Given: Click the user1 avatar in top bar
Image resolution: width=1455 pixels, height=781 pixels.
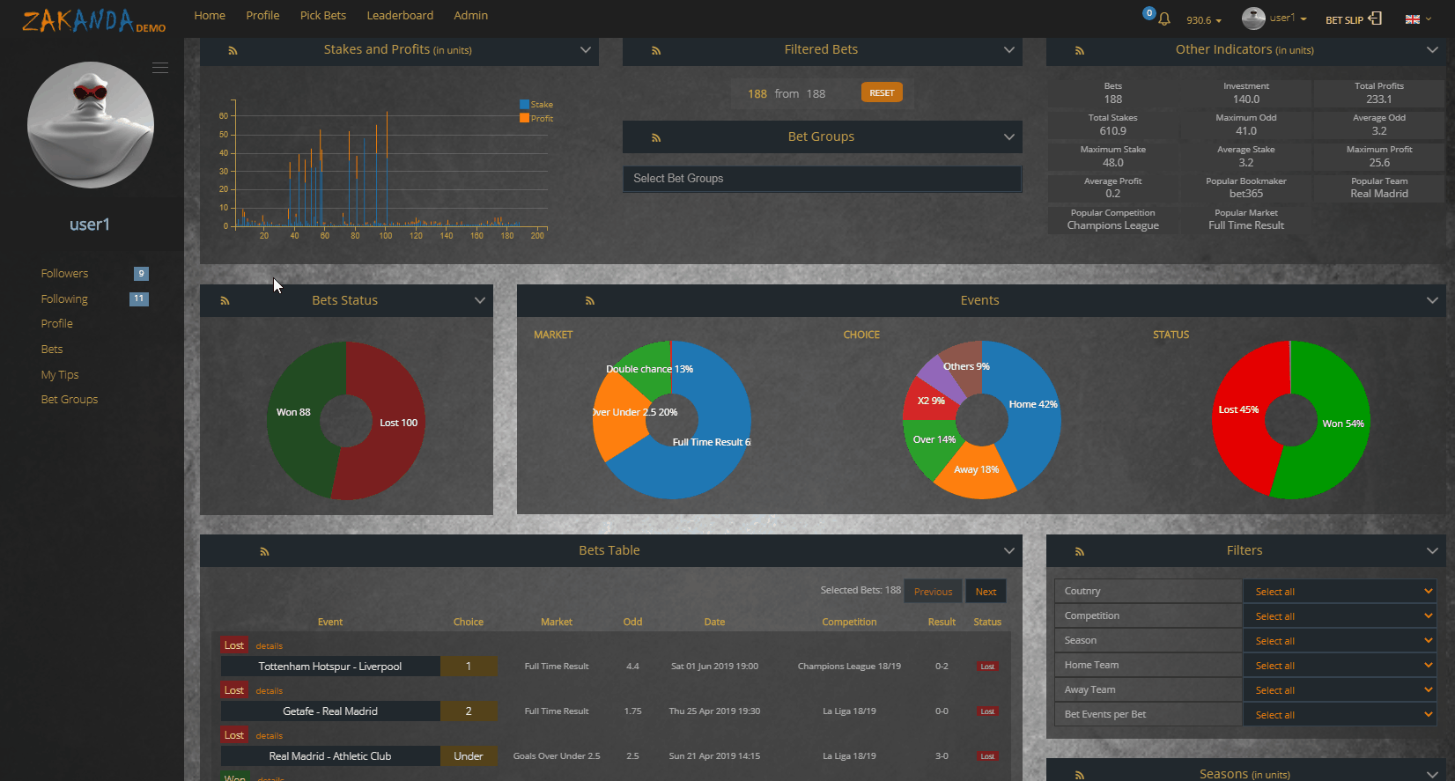Looking at the screenshot, I should 1253,18.
